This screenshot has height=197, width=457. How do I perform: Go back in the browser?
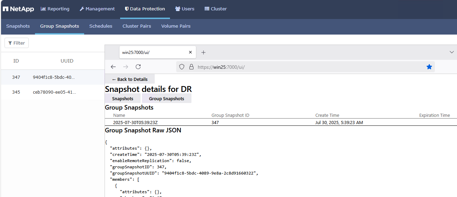(x=113, y=67)
